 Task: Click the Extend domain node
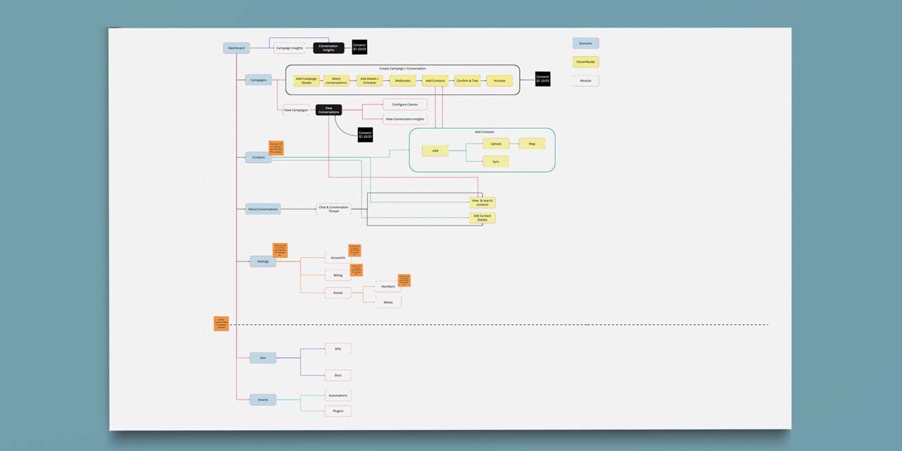(x=263, y=400)
